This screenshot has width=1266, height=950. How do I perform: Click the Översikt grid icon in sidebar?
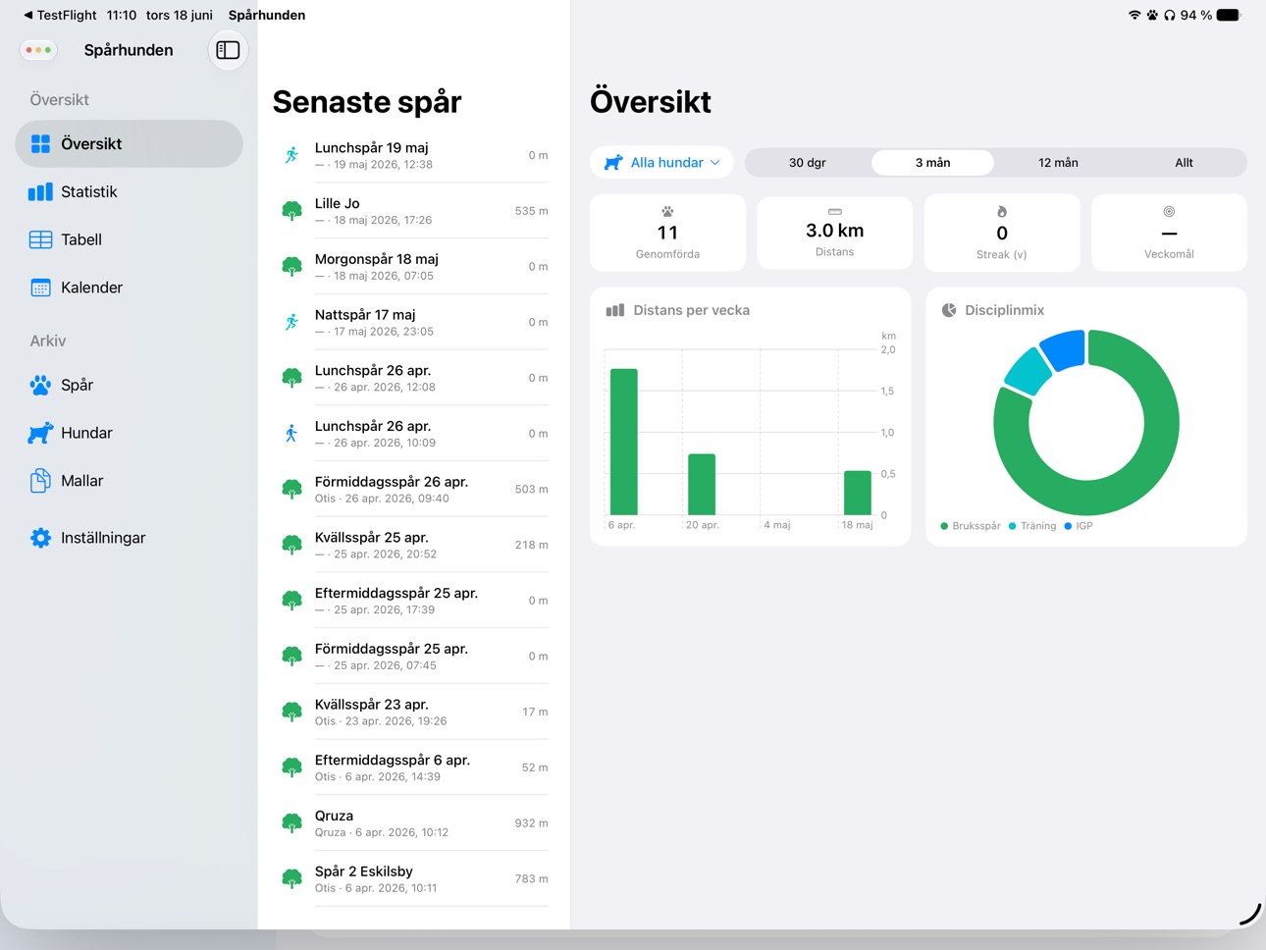(x=40, y=144)
